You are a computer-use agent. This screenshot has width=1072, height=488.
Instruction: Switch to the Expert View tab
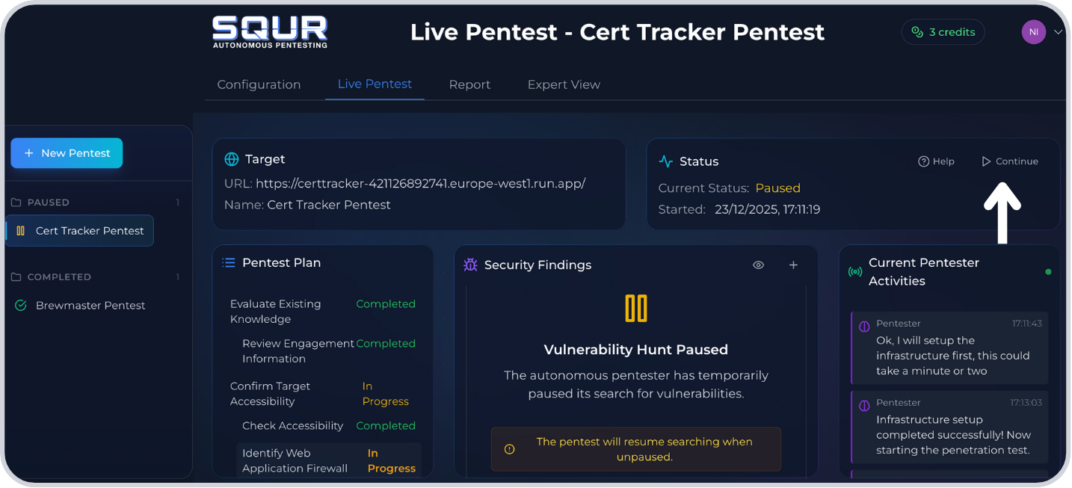click(x=564, y=84)
